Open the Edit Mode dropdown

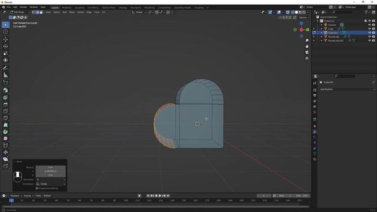pyautogui.click(x=20, y=12)
